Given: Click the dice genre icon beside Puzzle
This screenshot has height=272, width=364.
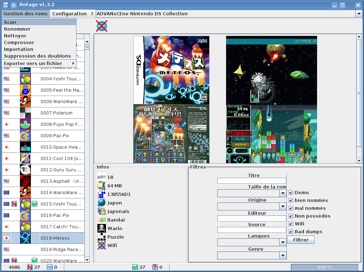Looking at the screenshot, I should (102, 237).
